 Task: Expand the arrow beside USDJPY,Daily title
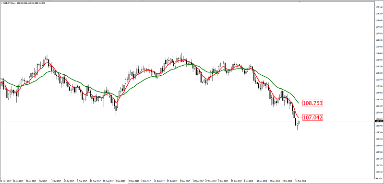(2, 3)
